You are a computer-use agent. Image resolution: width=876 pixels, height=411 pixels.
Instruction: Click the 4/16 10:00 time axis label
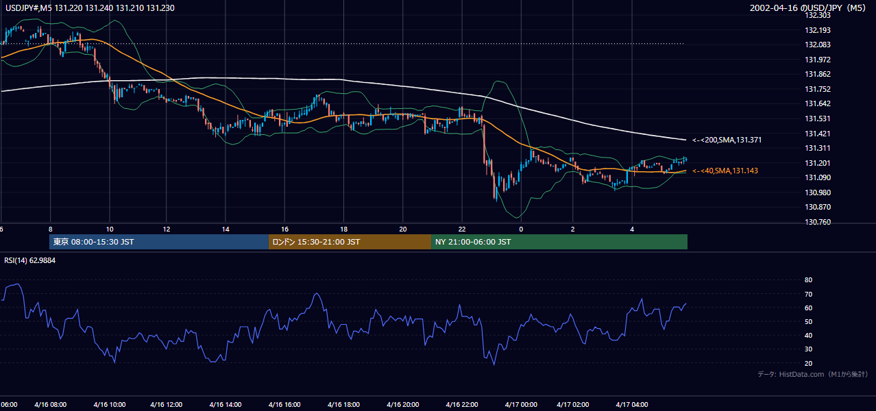(108, 405)
